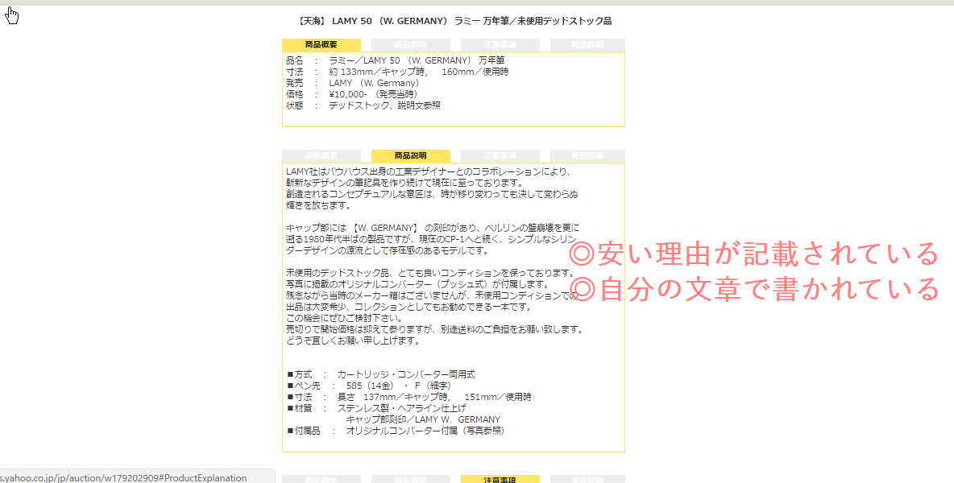
Task: Open 注意事項 from the second tab bar
Action: pos(500,156)
